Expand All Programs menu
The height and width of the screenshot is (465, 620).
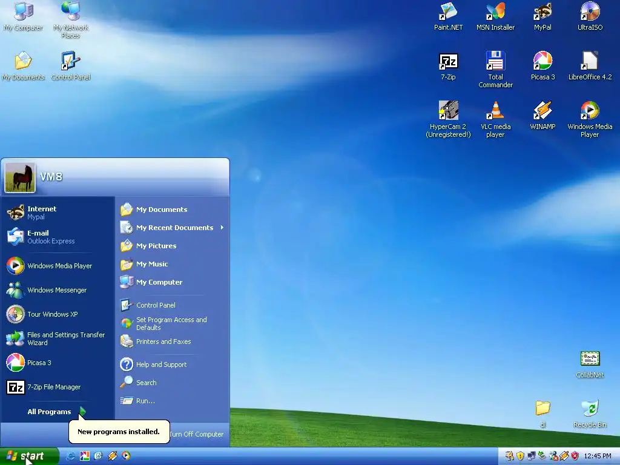pyautogui.click(x=57, y=412)
